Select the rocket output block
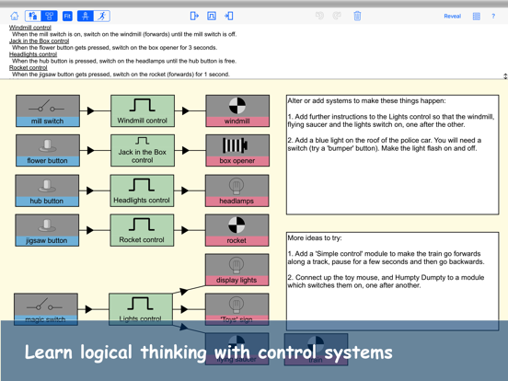Image resolution: width=508 pixels, height=381 pixels. pyautogui.click(x=237, y=230)
